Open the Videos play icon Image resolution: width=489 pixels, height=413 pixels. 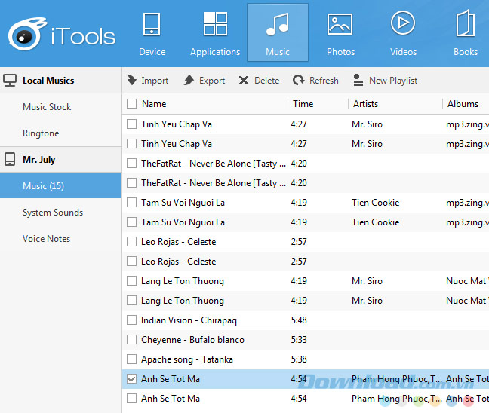403,25
